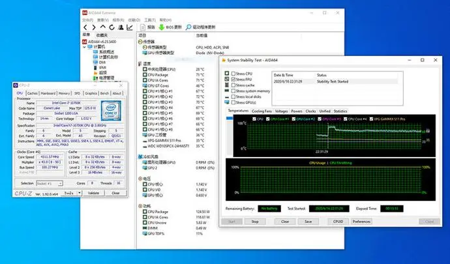Open the Bench tab in CPU-Z
The height and width of the screenshot is (264, 450).
click(x=104, y=93)
